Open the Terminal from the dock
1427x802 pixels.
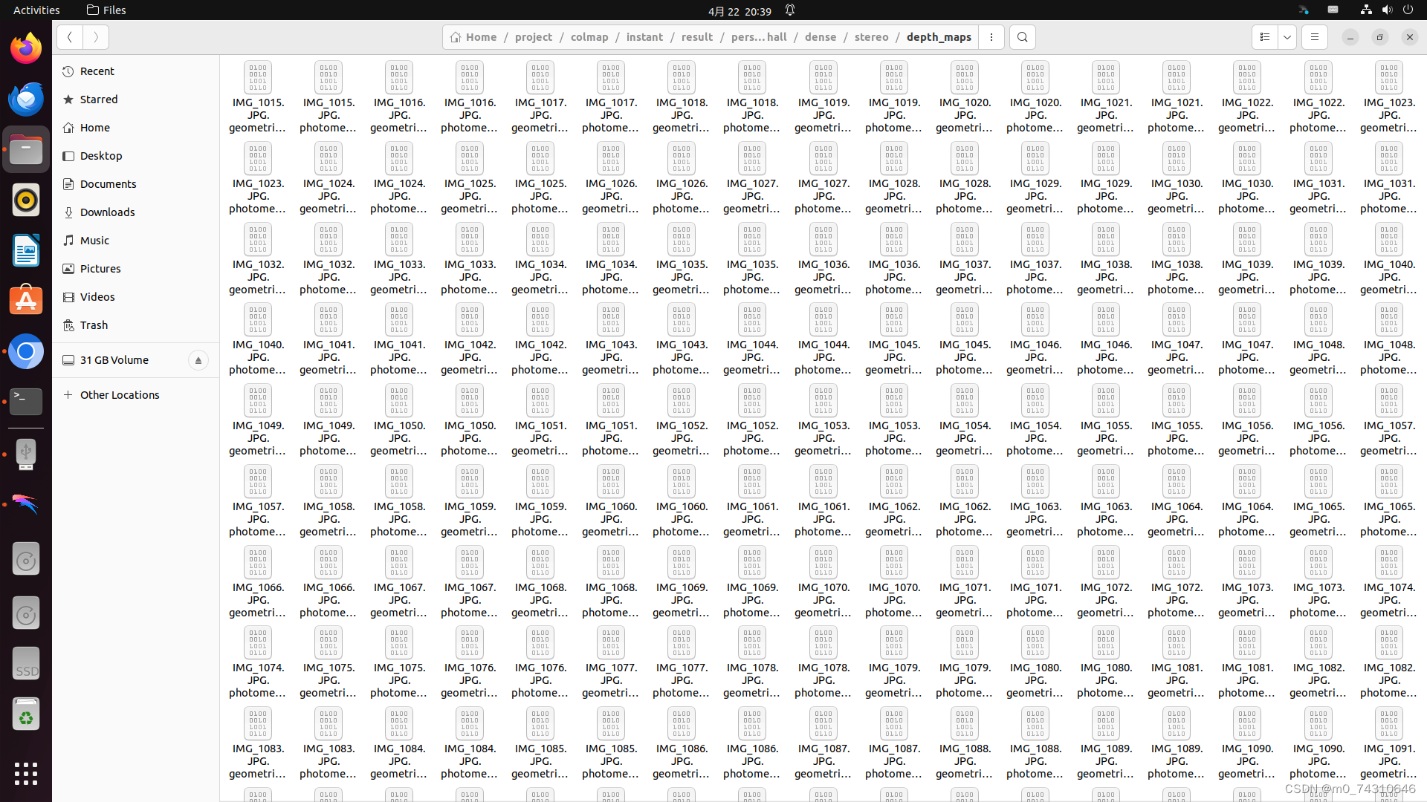pyautogui.click(x=26, y=402)
